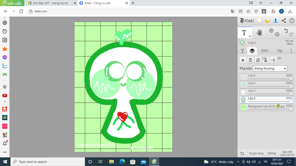Open the reading list sidebar icon
This screenshot has width=296, height=166.
tap(5, 40)
